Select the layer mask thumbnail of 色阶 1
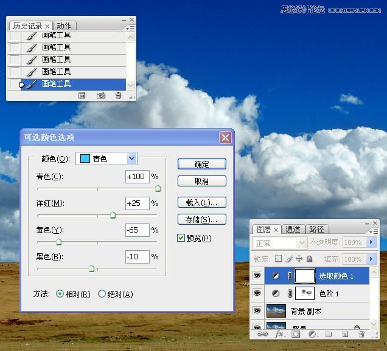 tap(305, 293)
